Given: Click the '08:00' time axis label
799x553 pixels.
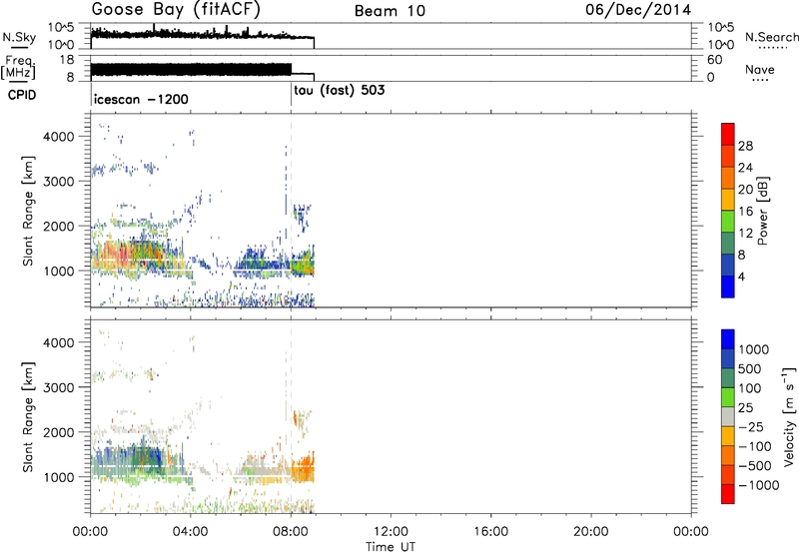Looking at the screenshot, I should click(x=291, y=532).
